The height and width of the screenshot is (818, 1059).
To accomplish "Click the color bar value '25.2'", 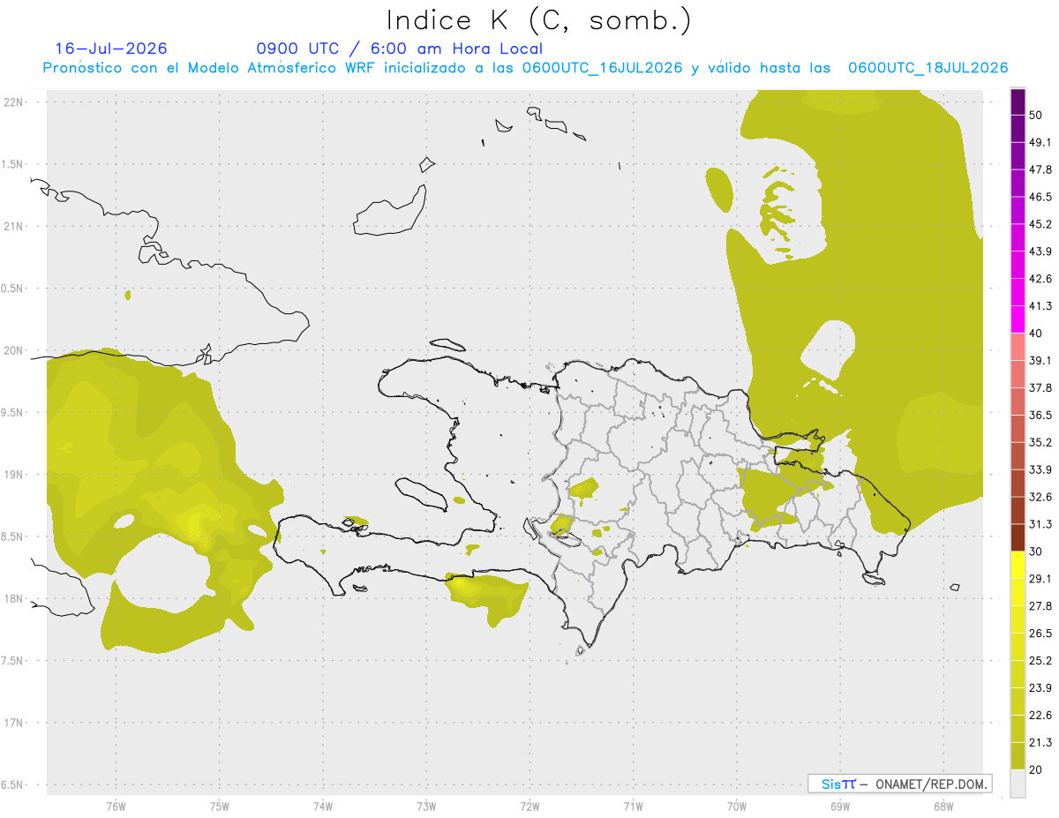I will point(1041,660).
